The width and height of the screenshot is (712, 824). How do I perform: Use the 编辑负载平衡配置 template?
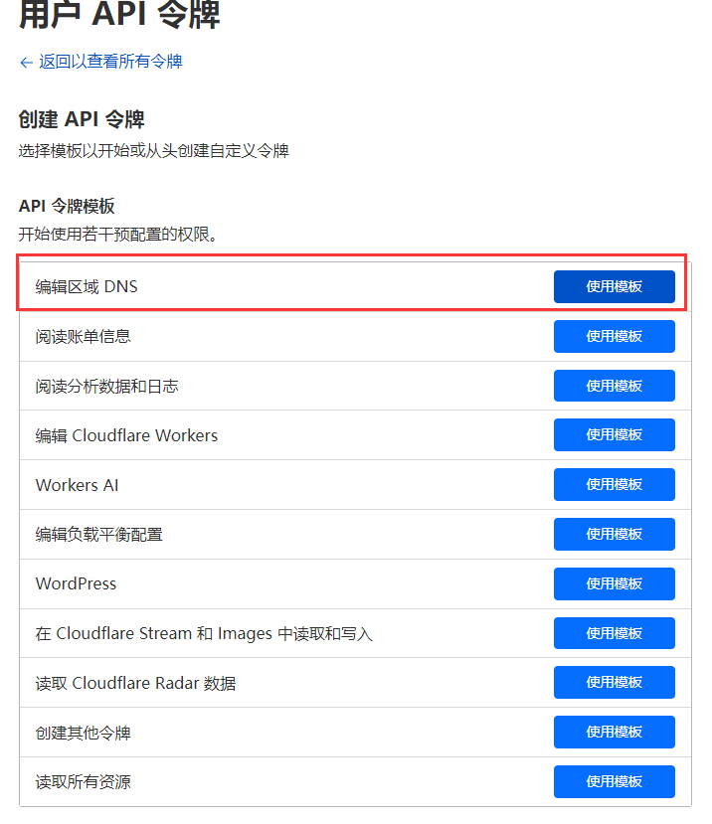coord(614,534)
